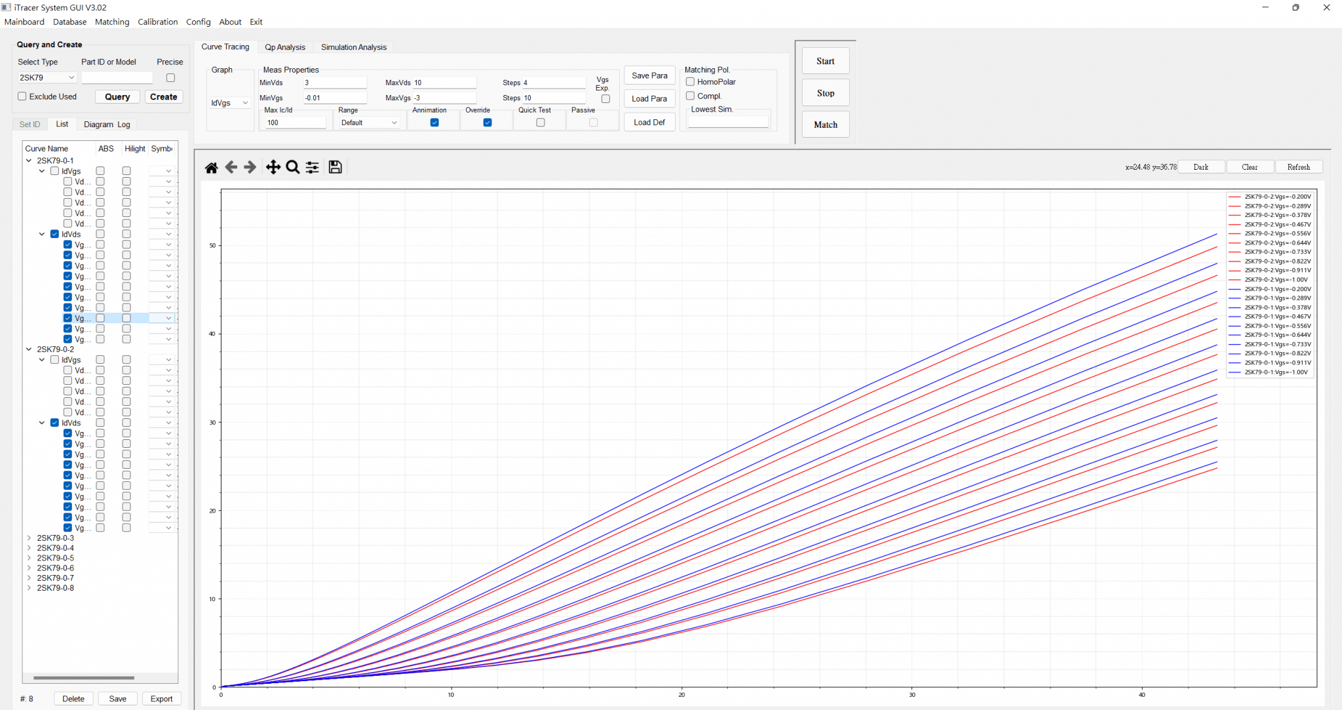Enable the Quick Test checkbox
This screenshot has height=710, width=1342.
tap(541, 123)
